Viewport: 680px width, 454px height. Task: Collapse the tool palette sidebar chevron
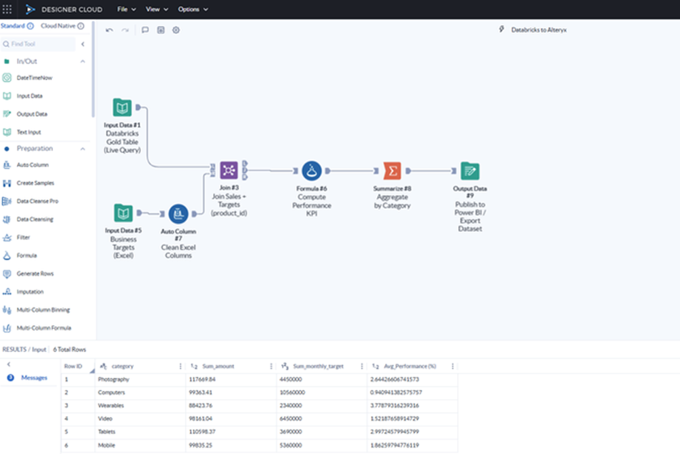coord(83,43)
